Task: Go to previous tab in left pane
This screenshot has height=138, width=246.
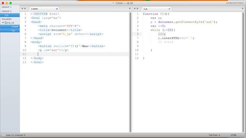Action: [22, 8]
